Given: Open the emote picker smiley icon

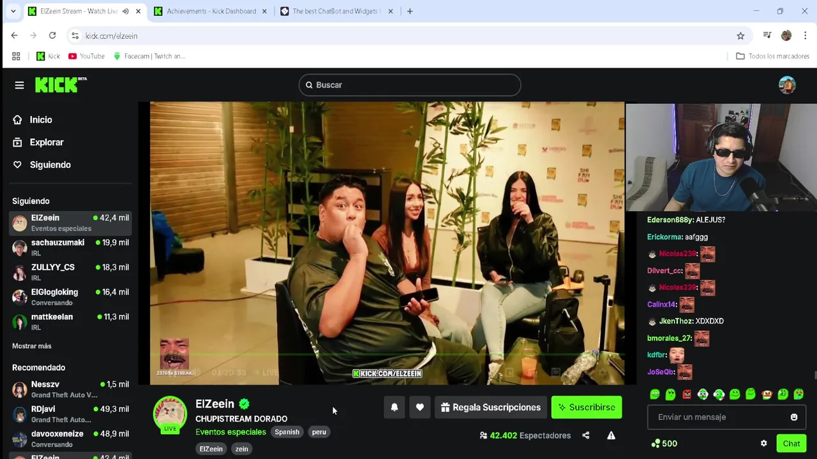Looking at the screenshot, I should (794, 417).
